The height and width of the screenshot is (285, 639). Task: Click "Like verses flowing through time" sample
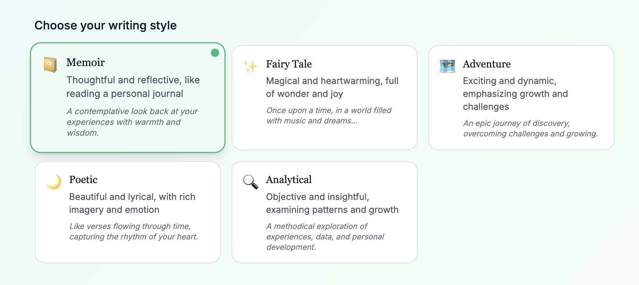coord(133,232)
